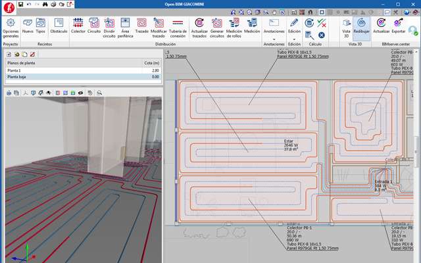Click Exportar to BIMserver.center
Viewport: 421px width, 263px height.
coord(399,26)
